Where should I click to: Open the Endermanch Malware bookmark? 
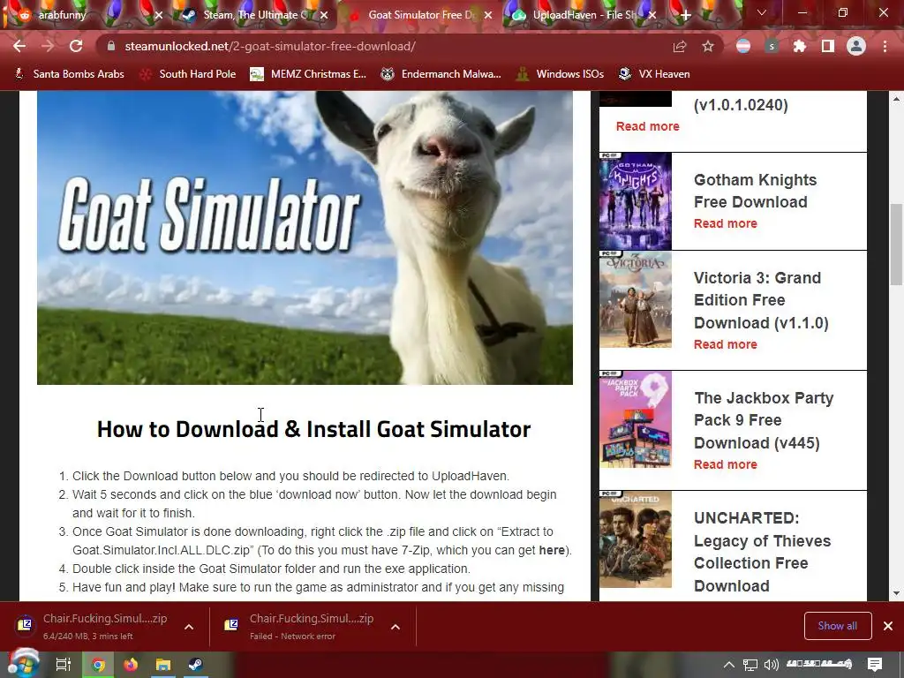pyautogui.click(x=441, y=74)
